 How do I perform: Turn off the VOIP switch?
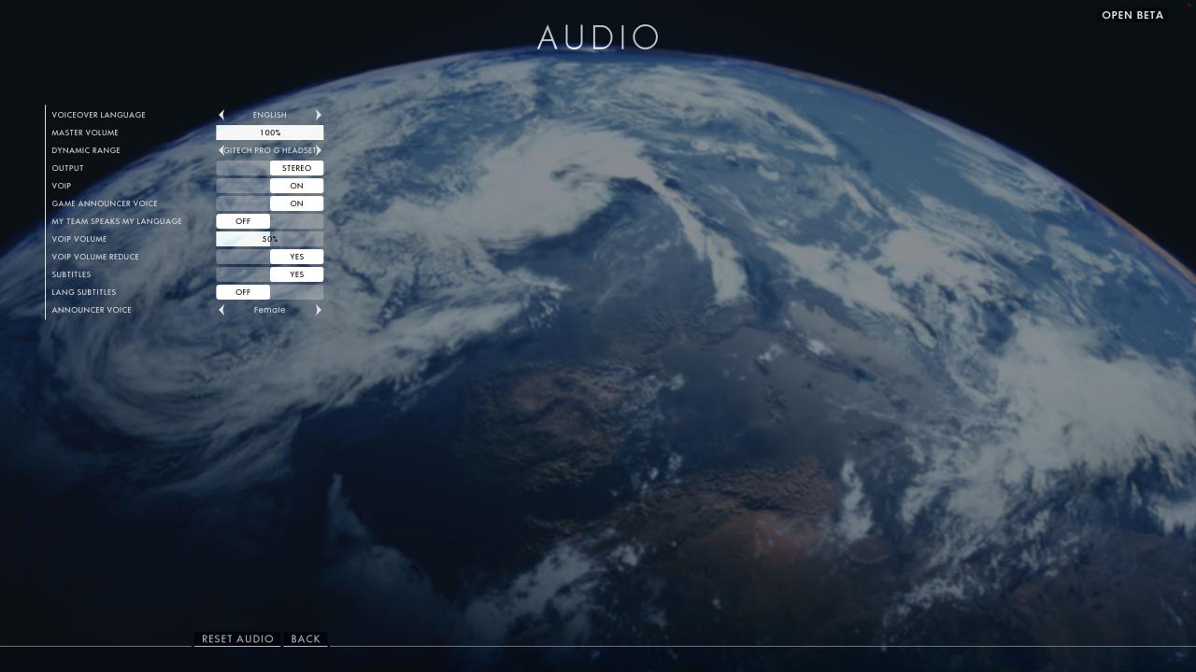[x=270, y=186]
